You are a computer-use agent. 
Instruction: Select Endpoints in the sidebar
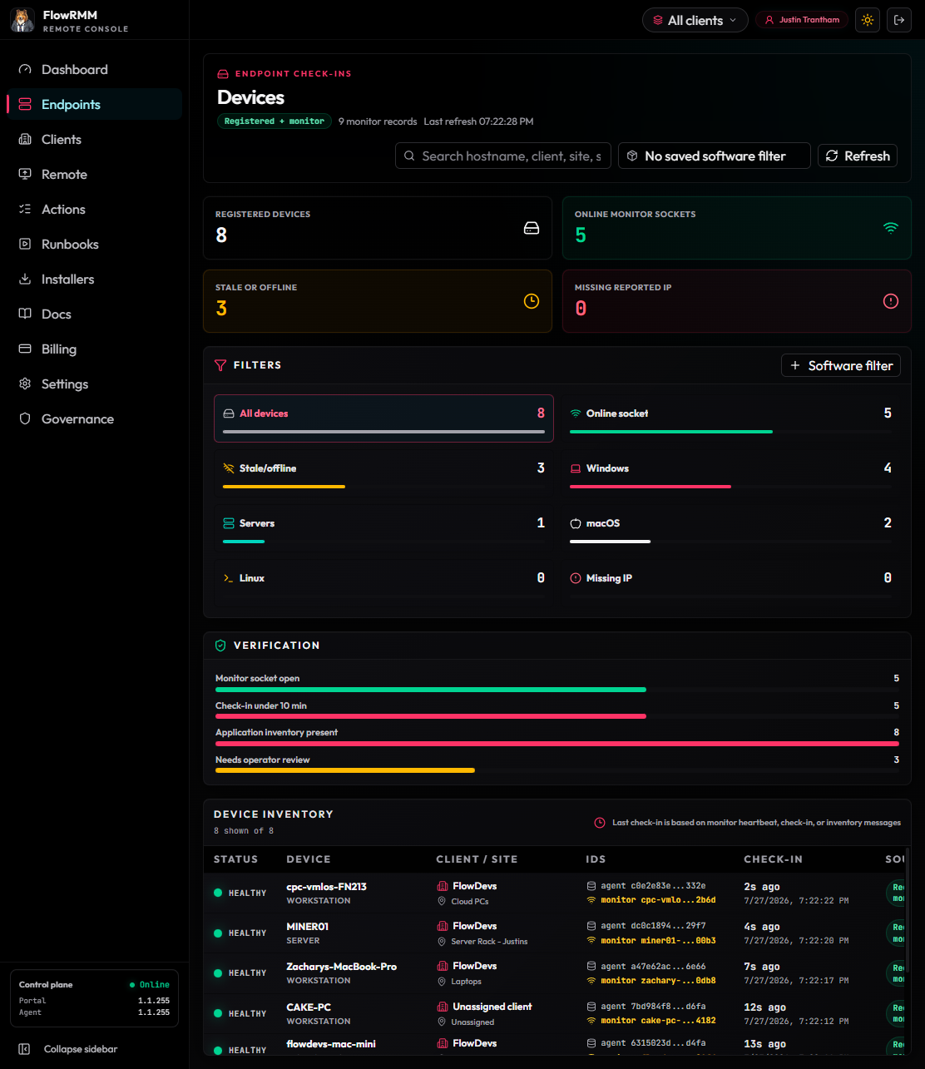[94, 104]
